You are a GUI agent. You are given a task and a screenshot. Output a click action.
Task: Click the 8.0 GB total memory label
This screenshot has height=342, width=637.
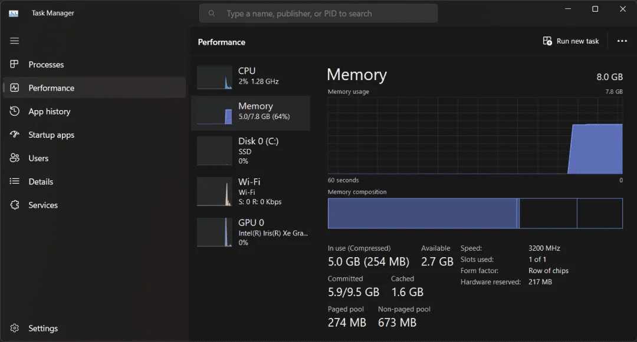[x=609, y=77]
